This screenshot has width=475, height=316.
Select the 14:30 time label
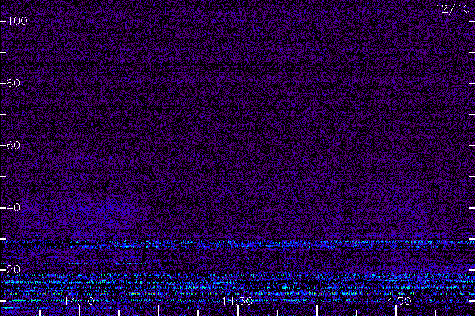(237, 301)
